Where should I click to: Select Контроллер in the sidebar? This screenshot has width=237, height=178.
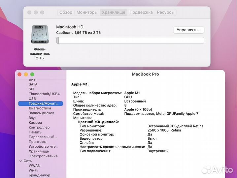point(39,128)
